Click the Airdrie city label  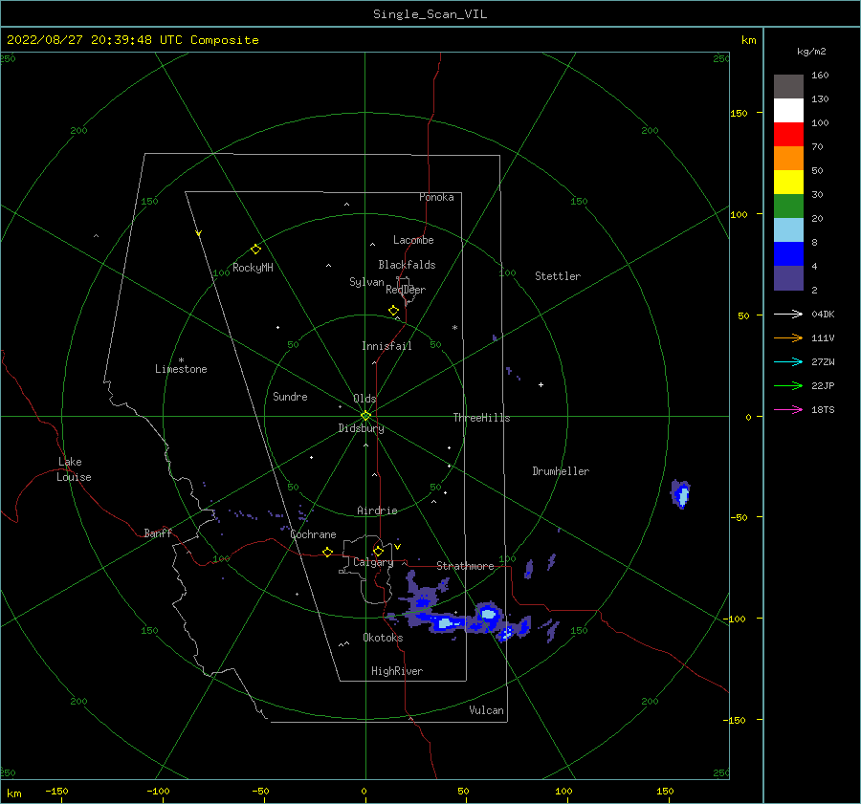pos(377,511)
